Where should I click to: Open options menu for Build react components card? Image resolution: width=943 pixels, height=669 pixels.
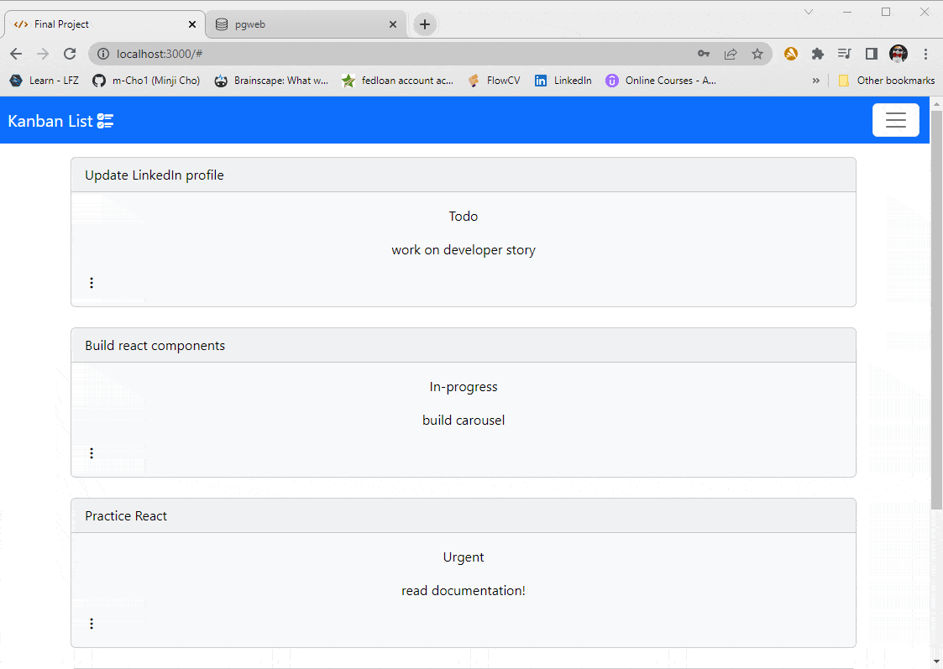point(92,453)
